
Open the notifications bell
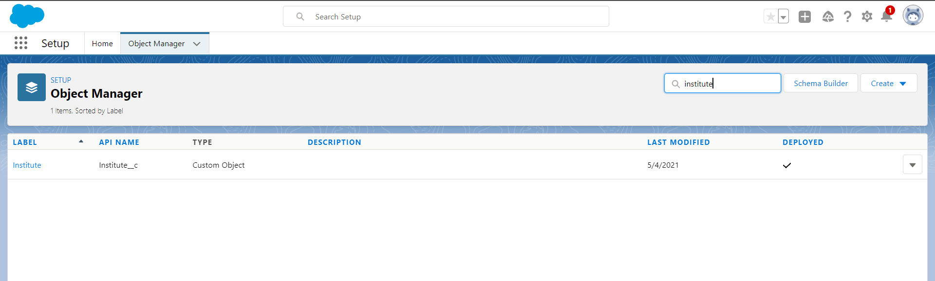886,17
